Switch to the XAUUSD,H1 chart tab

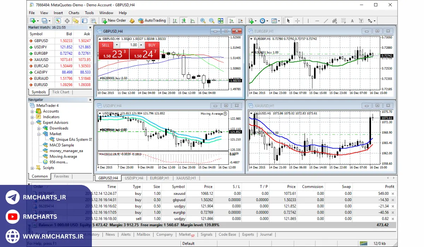[186, 178]
